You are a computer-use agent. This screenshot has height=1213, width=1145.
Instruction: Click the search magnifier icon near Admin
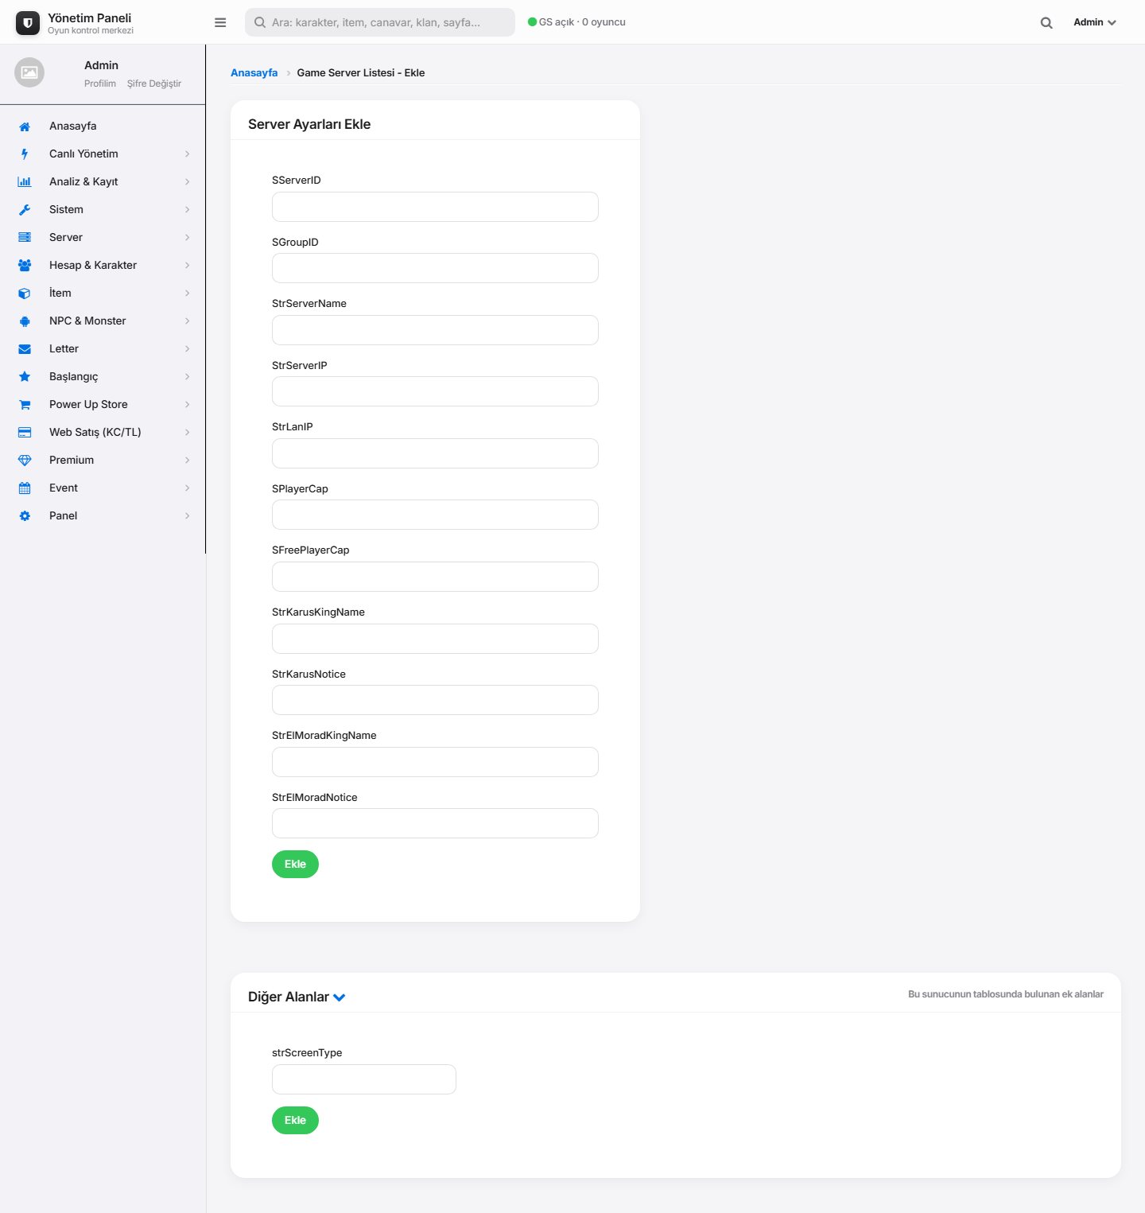(1046, 22)
